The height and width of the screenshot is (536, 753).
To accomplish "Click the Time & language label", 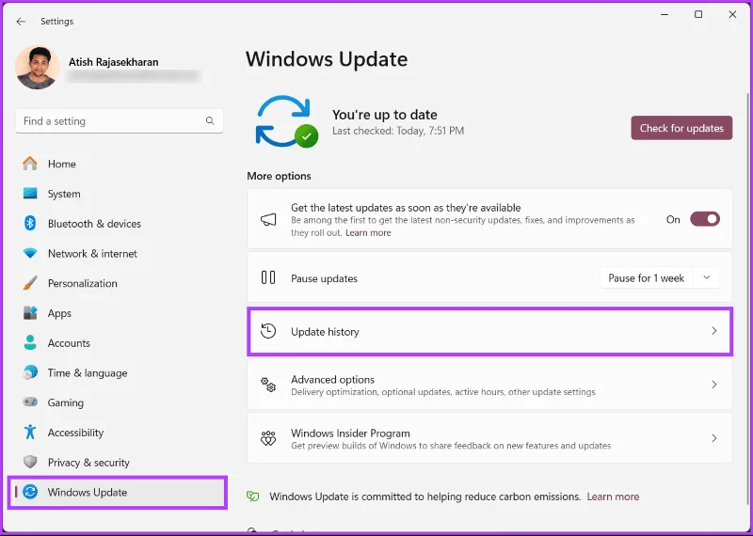I will (x=88, y=372).
